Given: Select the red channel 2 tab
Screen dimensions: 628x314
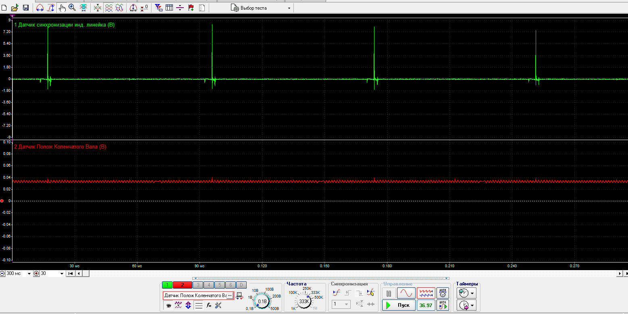Looking at the screenshot, I should [183, 285].
